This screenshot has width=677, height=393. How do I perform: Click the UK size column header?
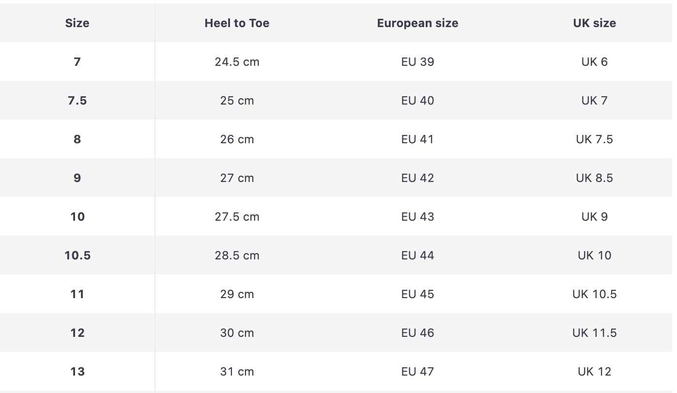coord(594,23)
